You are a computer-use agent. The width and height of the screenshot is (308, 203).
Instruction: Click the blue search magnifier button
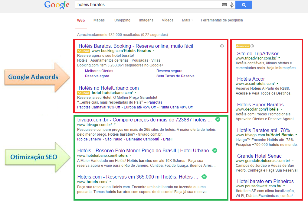coord(244,5)
